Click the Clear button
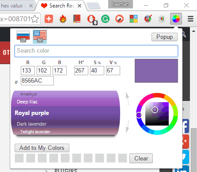 (141, 158)
